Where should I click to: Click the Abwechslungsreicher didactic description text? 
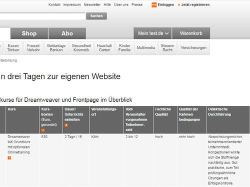pyautogui.click(x=225, y=160)
